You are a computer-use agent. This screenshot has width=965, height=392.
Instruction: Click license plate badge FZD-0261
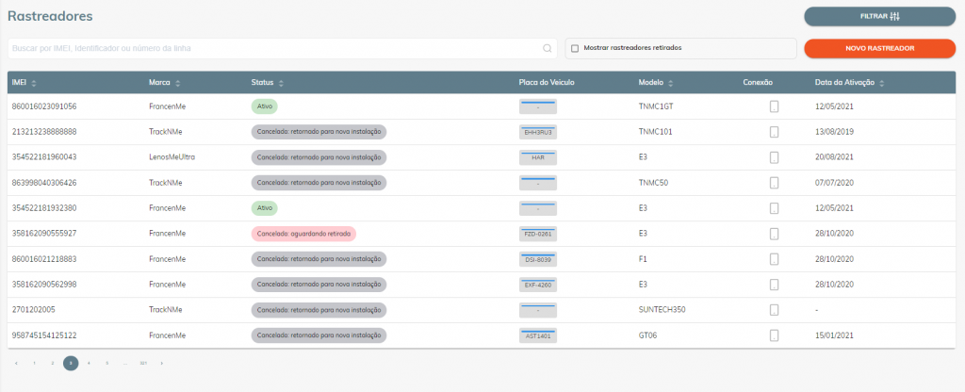pyautogui.click(x=538, y=234)
